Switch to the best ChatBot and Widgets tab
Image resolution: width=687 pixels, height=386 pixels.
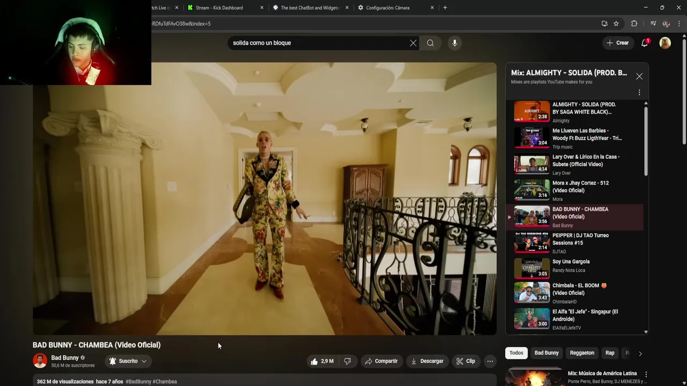point(310,8)
